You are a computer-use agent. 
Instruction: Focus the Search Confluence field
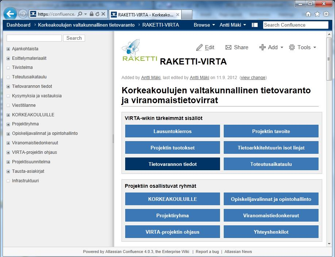coord(296,25)
